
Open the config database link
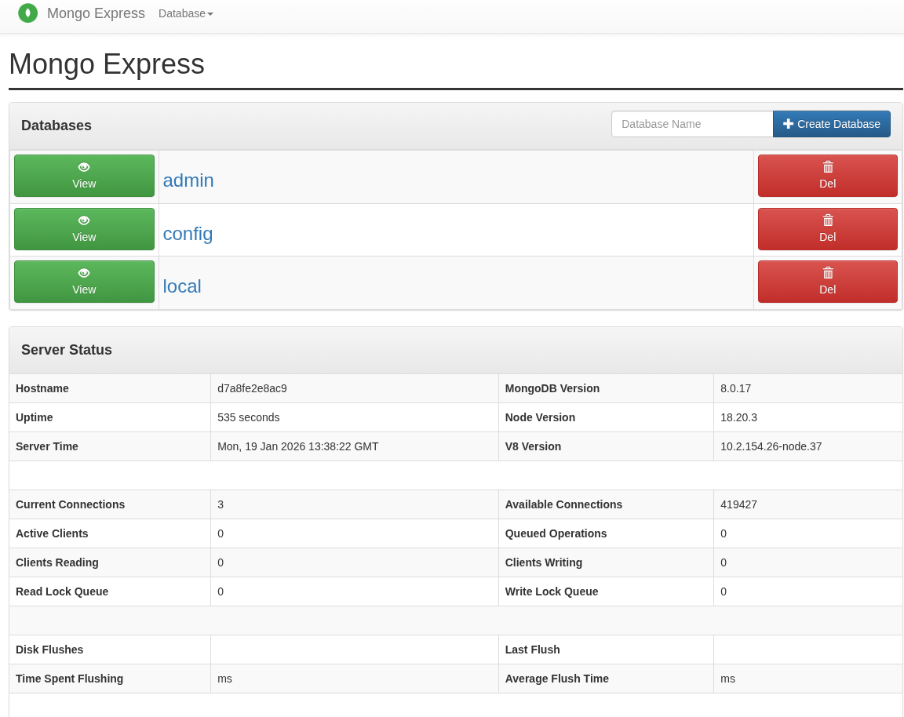point(188,234)
